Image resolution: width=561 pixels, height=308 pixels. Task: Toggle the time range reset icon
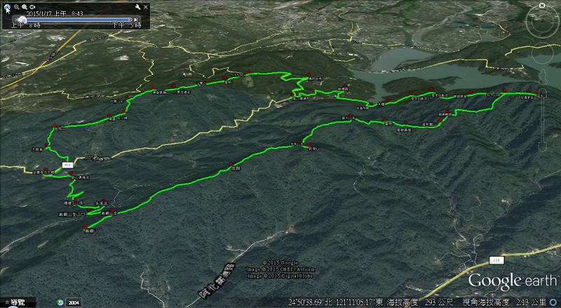click(32, 7)
